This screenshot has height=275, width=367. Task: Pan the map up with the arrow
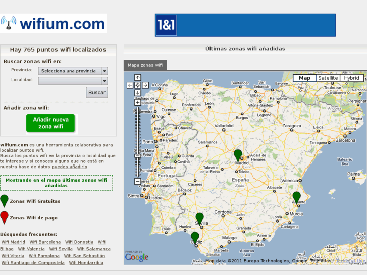(x=138, y=78)
